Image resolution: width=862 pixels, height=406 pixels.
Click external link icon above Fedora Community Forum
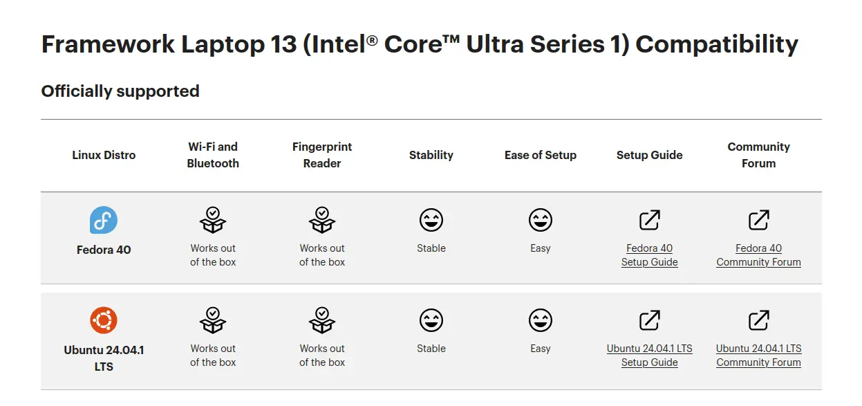(x=758, y=221)
